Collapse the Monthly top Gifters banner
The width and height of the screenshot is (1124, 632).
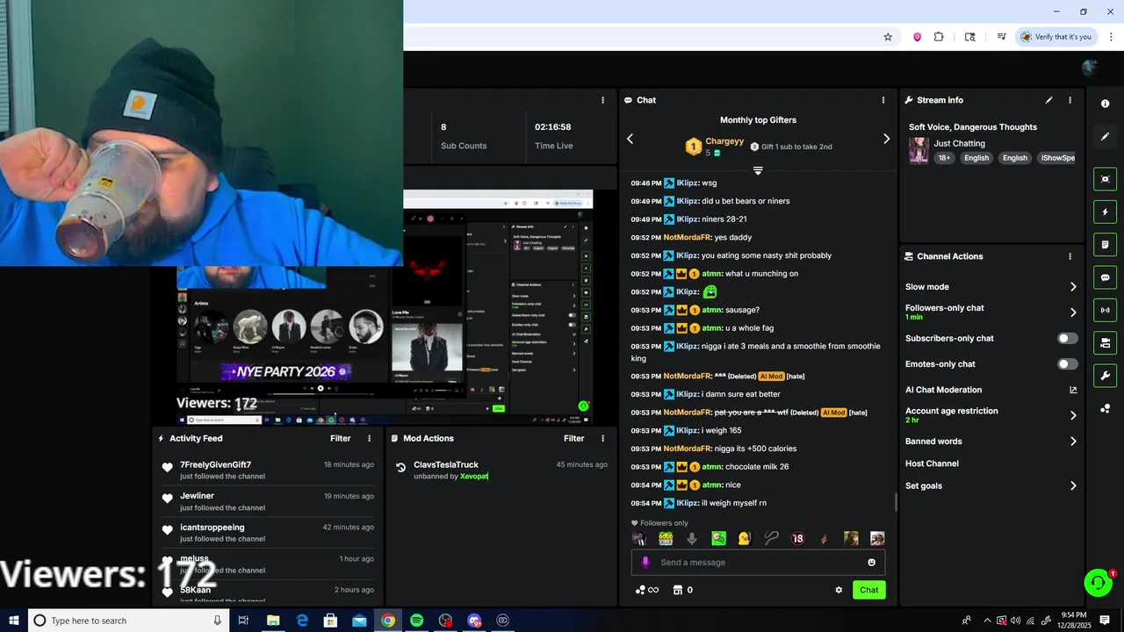click(x=758, y=170)
